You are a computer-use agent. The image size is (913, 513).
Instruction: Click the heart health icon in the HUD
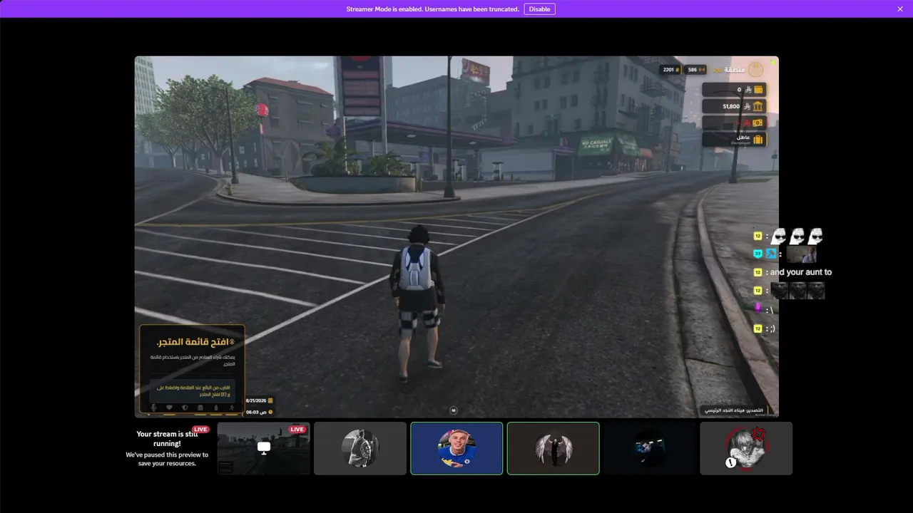(169, 408)
